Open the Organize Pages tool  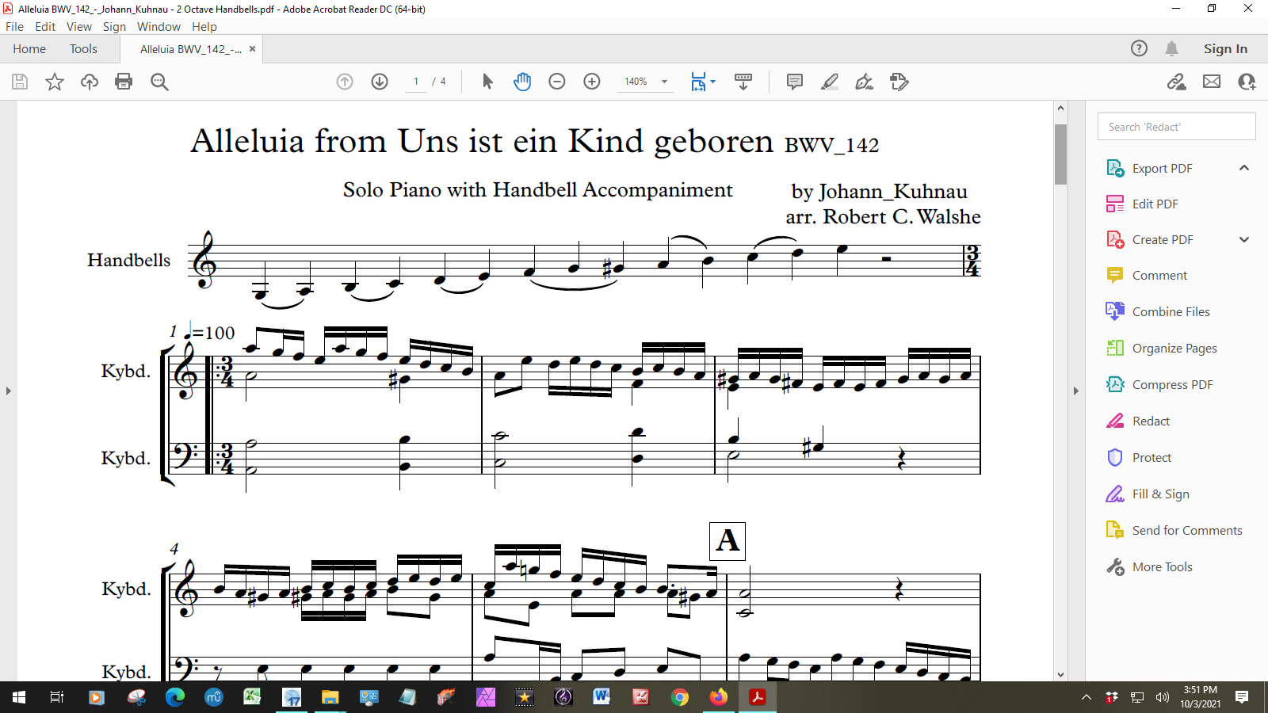click(1174, 348)
